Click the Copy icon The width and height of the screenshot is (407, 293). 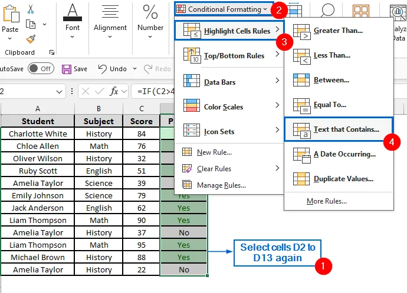(31, 24)
